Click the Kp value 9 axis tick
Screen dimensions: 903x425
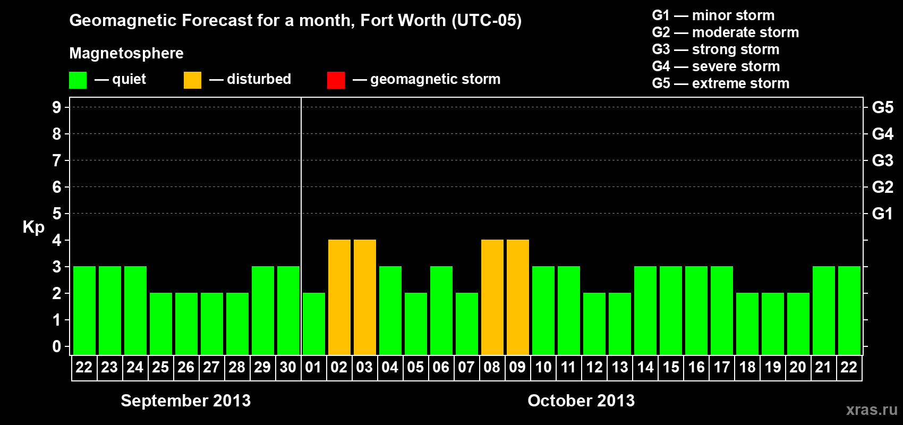click(57, 107)
